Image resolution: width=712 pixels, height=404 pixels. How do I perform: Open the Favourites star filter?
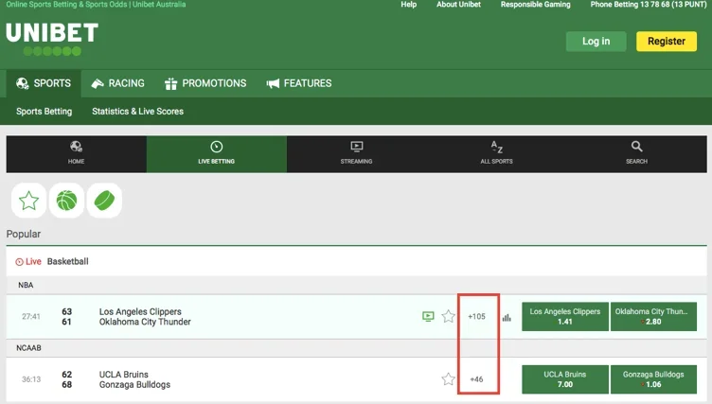click(x=28, y=201)
